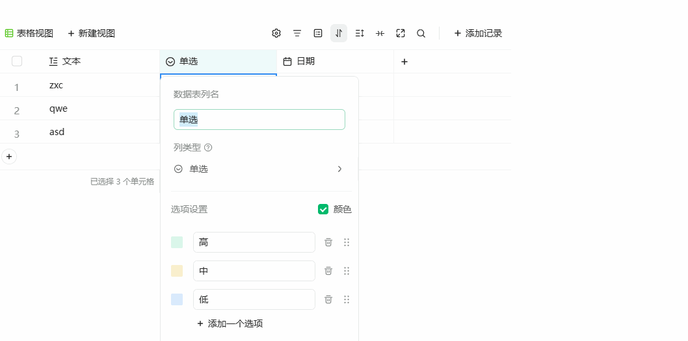
Task: Click the 数据表列名 input field
Action: (259, 120)
